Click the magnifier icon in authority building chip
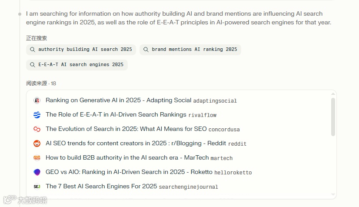Screen dimensions: 359x207 point(33,50)
